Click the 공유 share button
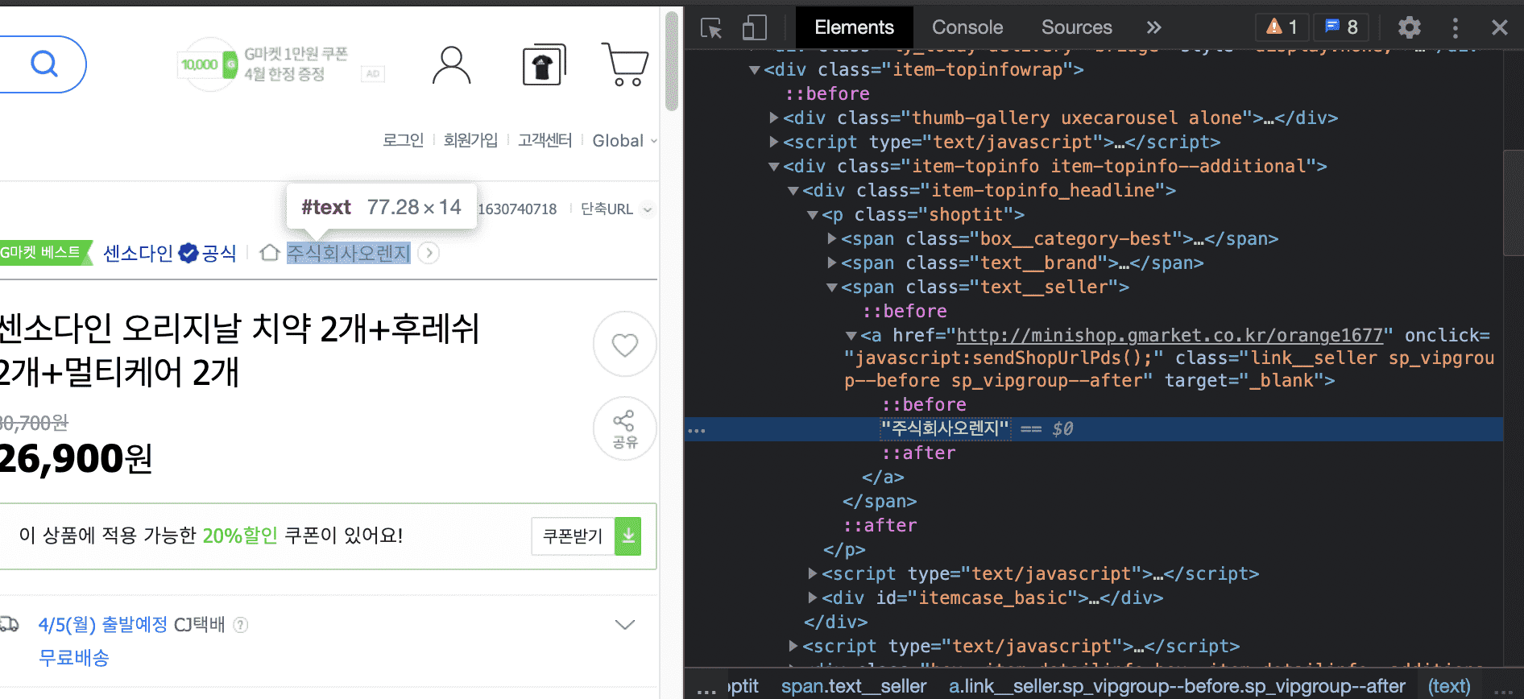Screen dimensions: 1524x699 pos(625,429)
